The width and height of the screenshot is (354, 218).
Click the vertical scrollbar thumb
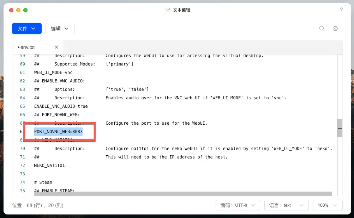coord(340,128)
